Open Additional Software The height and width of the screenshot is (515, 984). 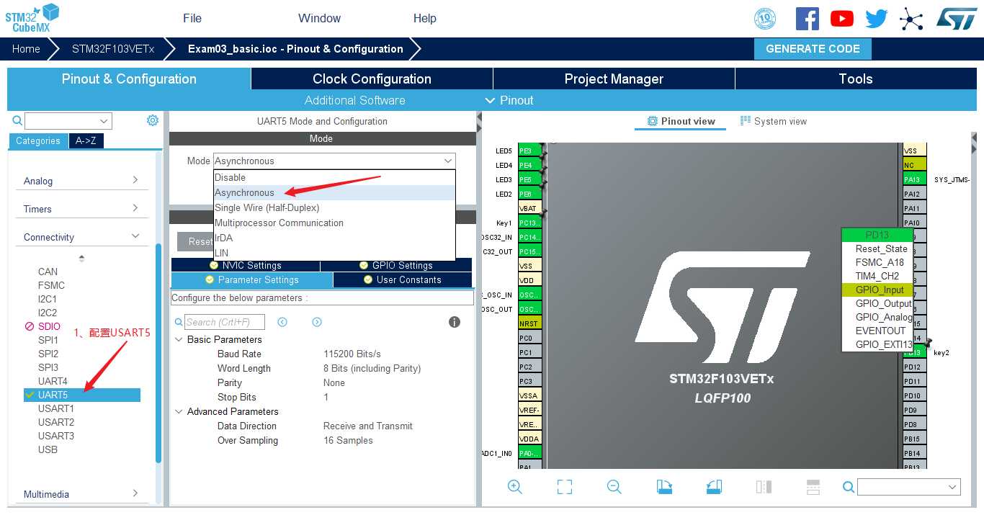pyautogui.click(x=354, y=100)
